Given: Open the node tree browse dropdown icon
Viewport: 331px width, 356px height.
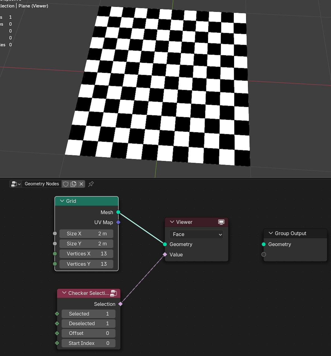Looking at the screenshot, I should click(x=16, y=184).
